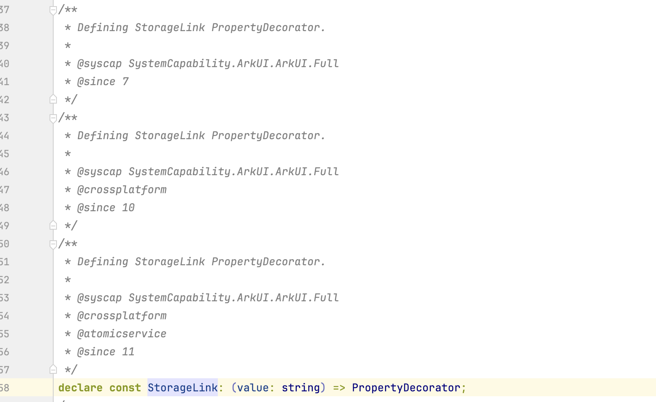Click @syscap text on line 40
This screenshot has height=402, width=656.
(100, 63)
